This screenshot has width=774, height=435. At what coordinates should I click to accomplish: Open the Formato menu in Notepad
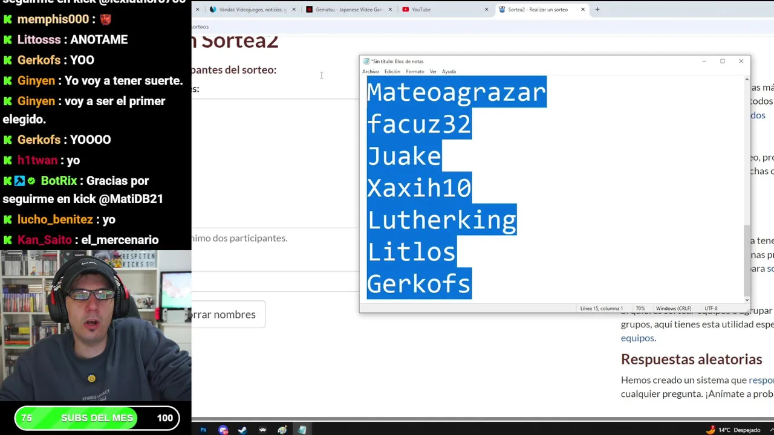tap(415, 71)
